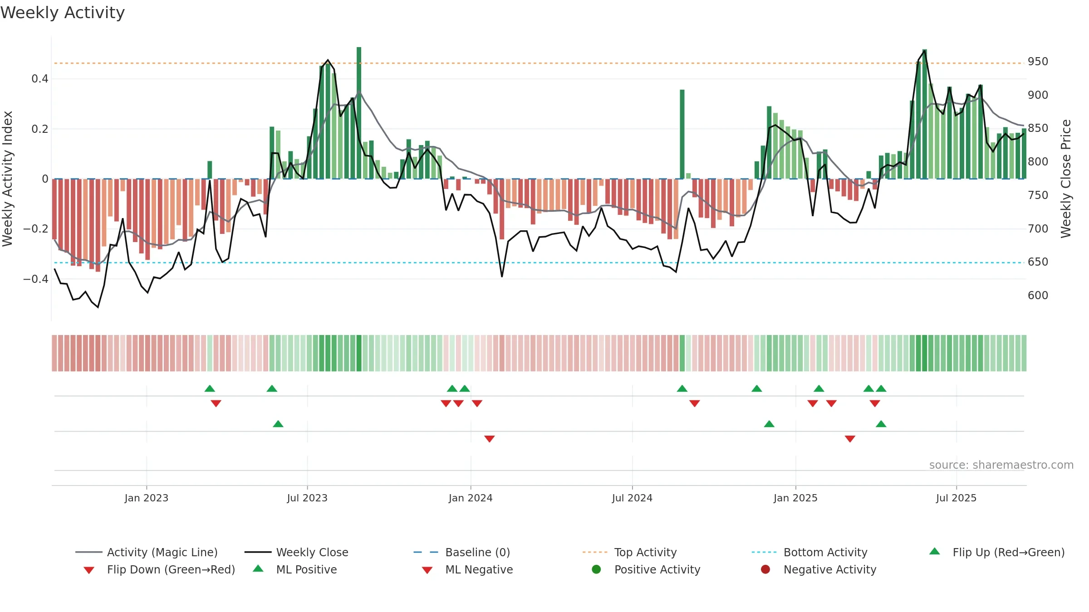
Task: Click the green triangle icon beside ML Positive legend
Action: (x=258, y=568)
